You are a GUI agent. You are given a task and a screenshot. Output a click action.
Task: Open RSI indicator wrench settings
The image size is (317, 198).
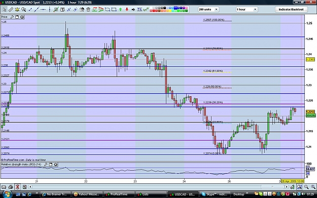click(x=46, y=165)
